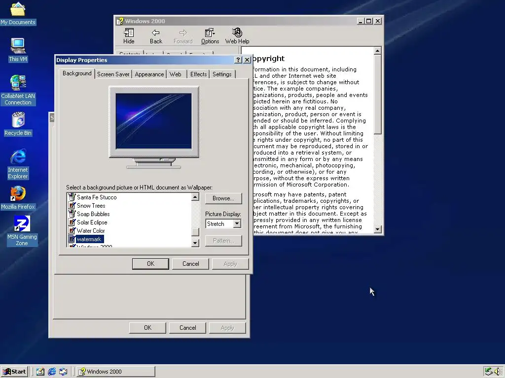The height and width of the screenshot is (378, 505).
Task: Click Help content scrollbar down arrow
Action: (378, 229)
